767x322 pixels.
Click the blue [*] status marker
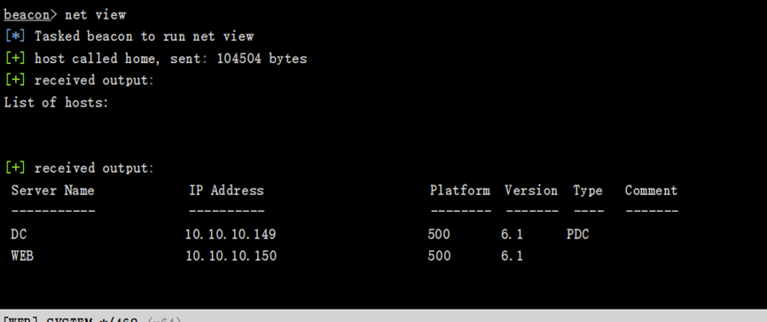click(15, 36)
